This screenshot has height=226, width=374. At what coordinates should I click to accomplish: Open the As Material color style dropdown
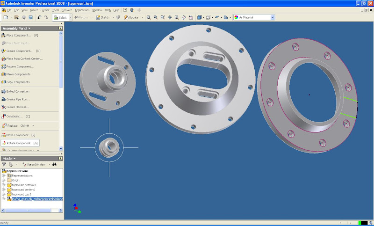tap(272, 17)
